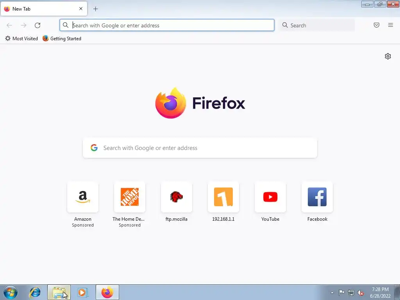Open Getting Started bookmark

62,39
